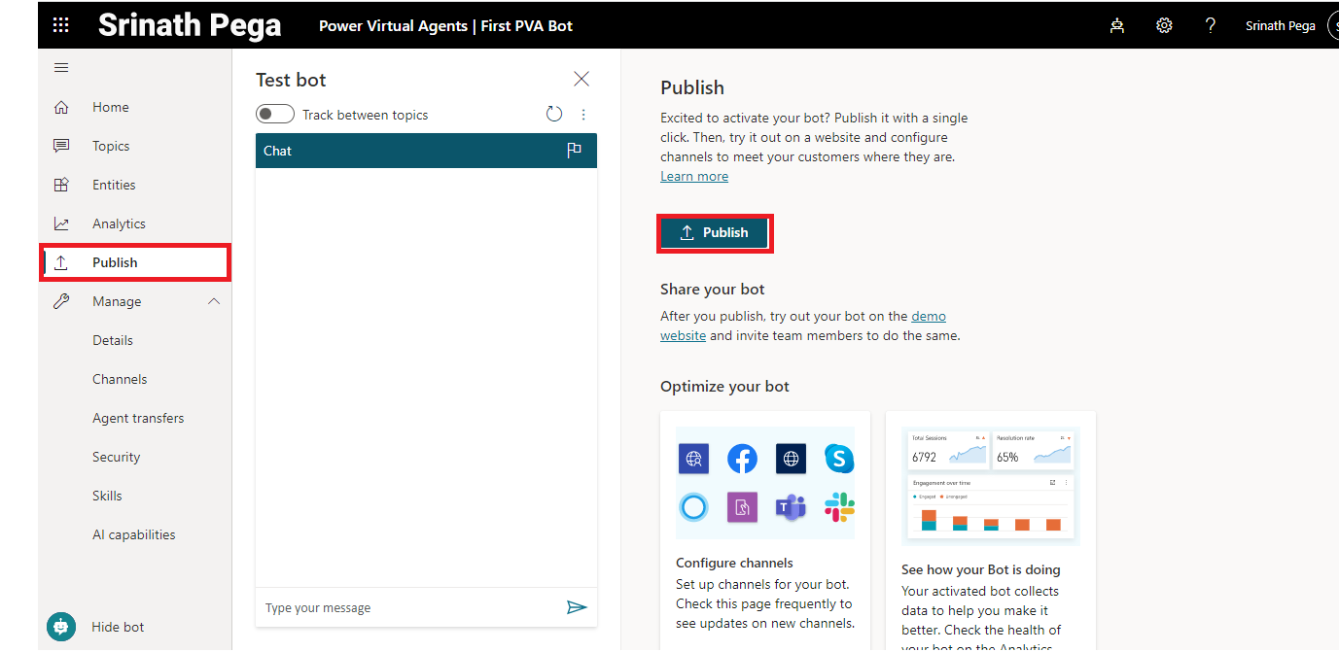
Task: Click the Type your message field
Action: pos(408,607)
